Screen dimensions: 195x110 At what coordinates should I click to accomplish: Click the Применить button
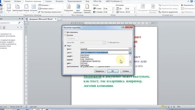(100, 71)
